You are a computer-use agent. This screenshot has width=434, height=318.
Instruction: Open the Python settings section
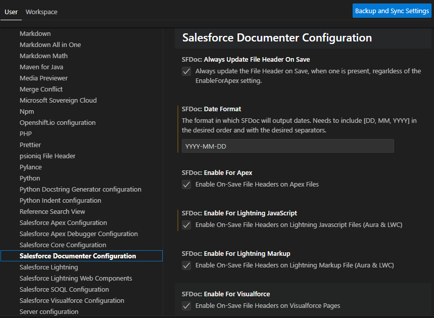pos(29,178)
